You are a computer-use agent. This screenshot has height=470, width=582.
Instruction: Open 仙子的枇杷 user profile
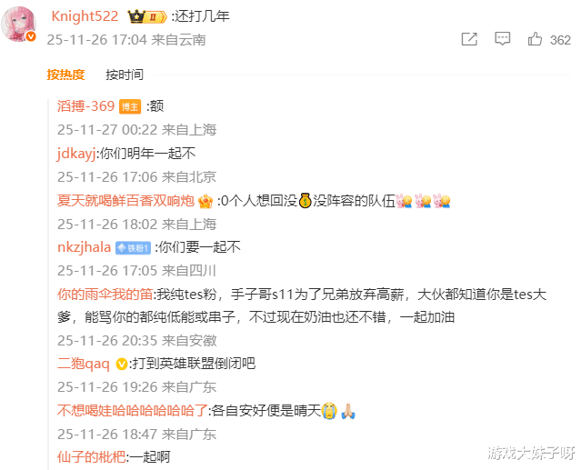(91, 456)
